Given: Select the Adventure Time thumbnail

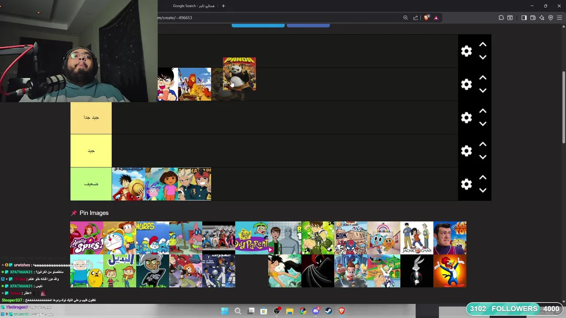Looking at the screenshot, I should 87,271.
